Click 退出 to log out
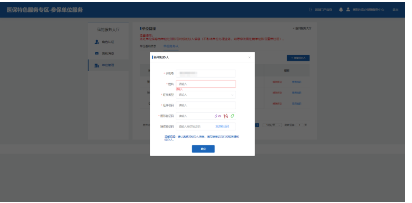The image size is (412, 203). pos(395,10)
